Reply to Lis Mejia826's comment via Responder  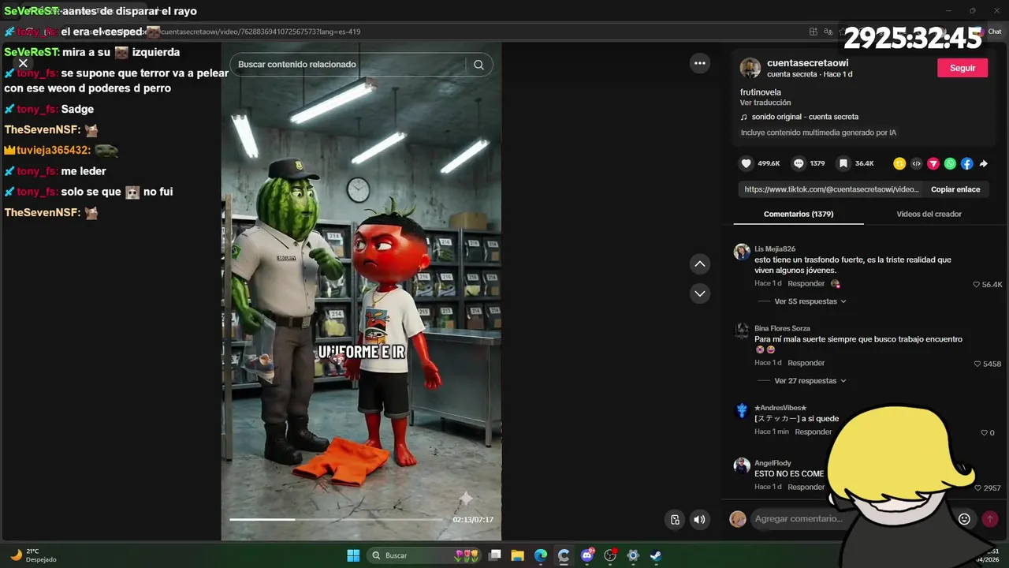pyautogui.click(x=806, y=283)
